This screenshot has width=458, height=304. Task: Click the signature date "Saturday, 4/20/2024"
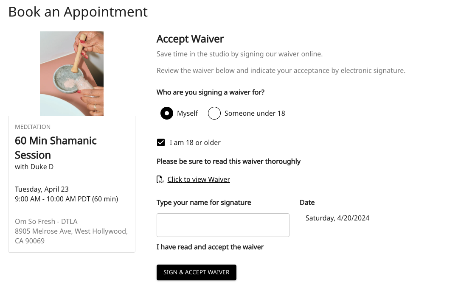coord(337,218)
